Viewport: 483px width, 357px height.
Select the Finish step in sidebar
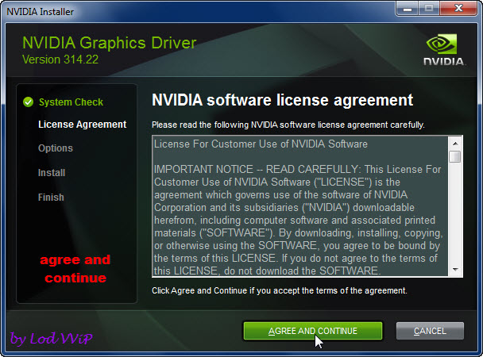tap(51, 197)
